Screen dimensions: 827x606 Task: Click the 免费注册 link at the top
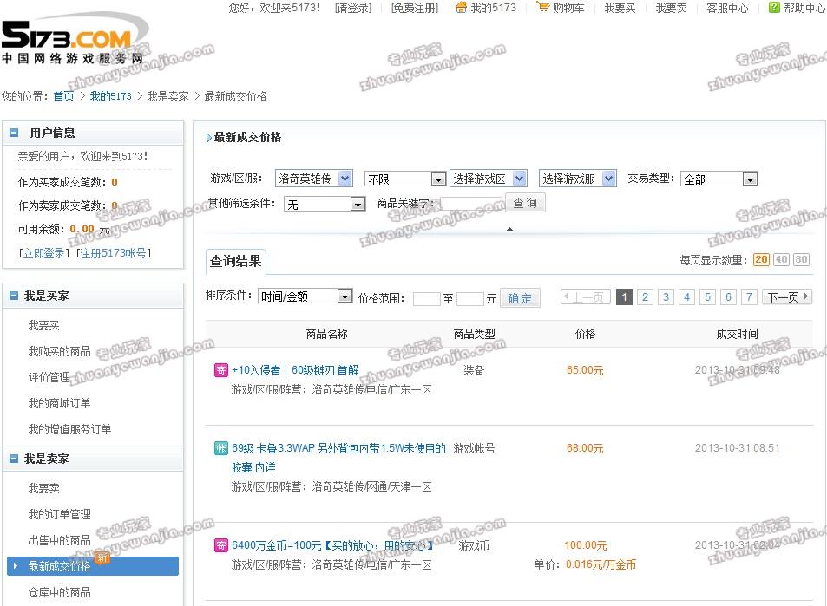coord(415,8)
